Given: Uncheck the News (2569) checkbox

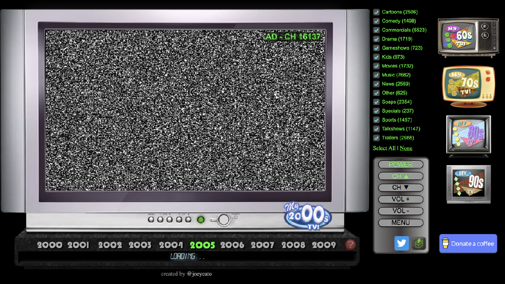Looking at the screenshot, I should coord(376,84).
